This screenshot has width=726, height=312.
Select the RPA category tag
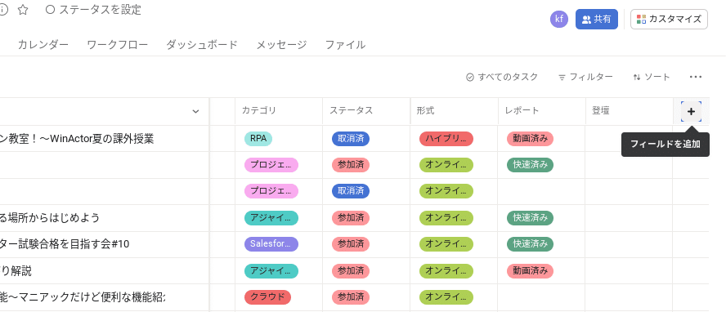(258, 138)
